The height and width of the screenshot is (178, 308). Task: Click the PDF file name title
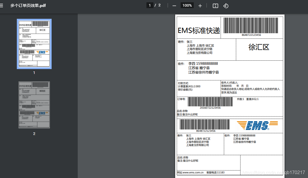click(28, 5)
